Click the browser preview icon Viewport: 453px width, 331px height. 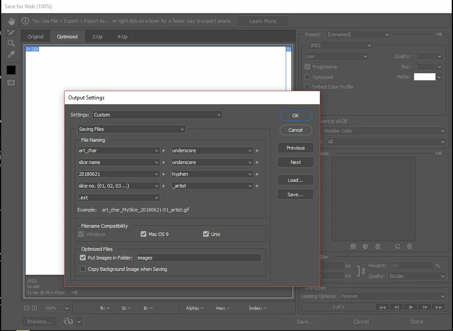click(x=69, y=321)
